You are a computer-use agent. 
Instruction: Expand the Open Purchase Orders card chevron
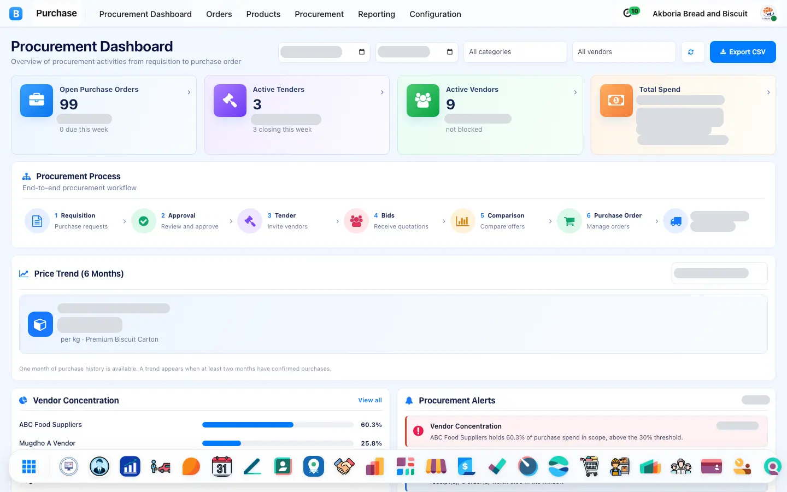[189, 92]
